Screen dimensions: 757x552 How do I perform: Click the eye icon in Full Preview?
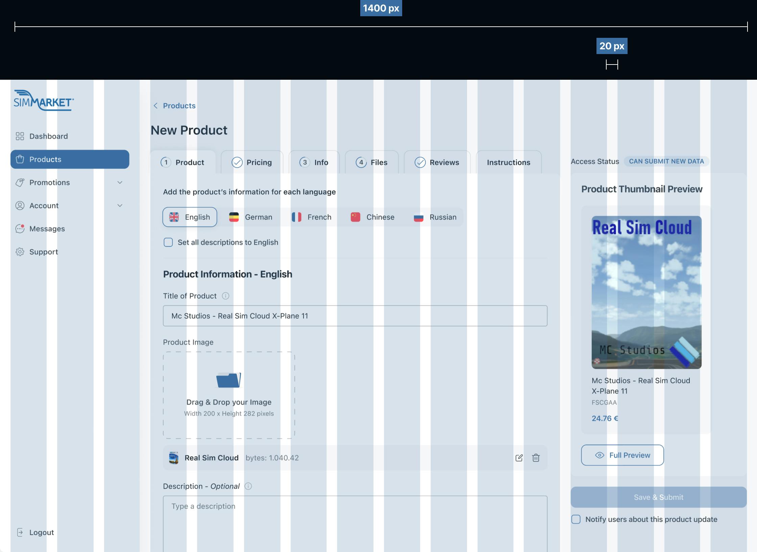(600, 455)
